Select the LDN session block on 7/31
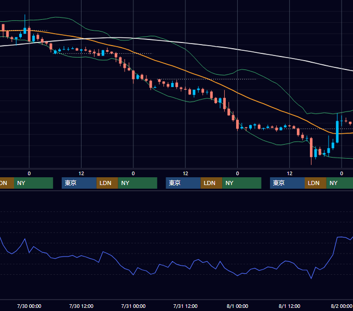The height and width of the screenshot is (311, 353). click(211, 183)
